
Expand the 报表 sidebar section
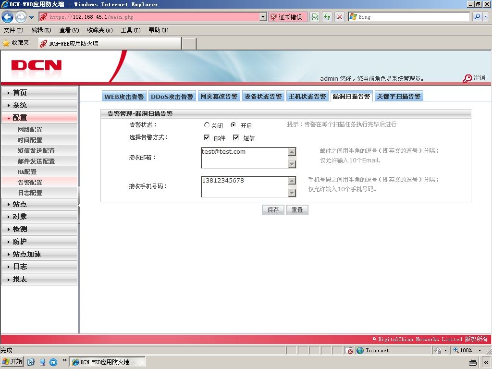(x=39, y=279)
